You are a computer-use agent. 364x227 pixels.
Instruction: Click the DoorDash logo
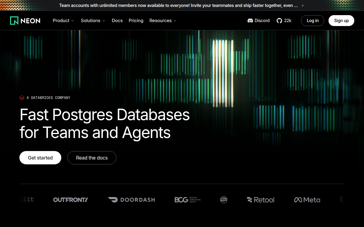[x=131, y=200]
